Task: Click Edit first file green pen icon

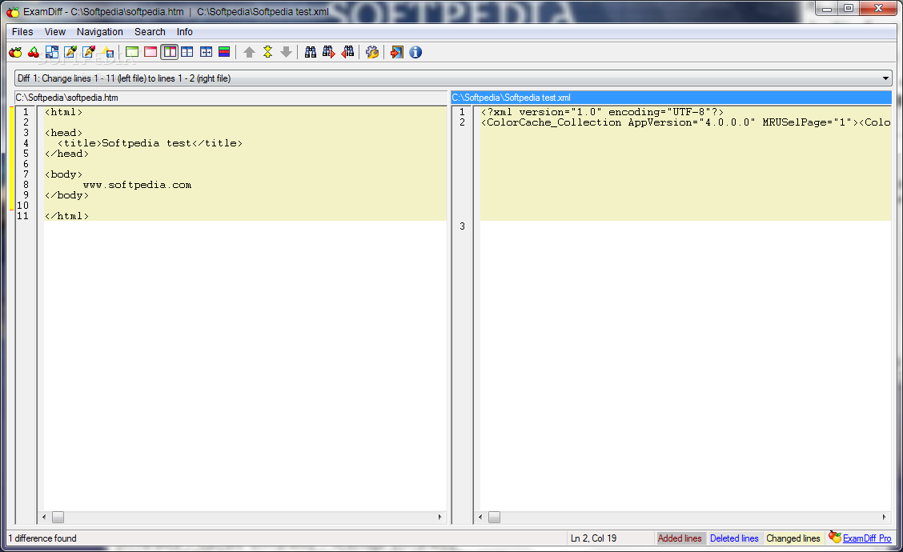Action: [x=70, y=52]
